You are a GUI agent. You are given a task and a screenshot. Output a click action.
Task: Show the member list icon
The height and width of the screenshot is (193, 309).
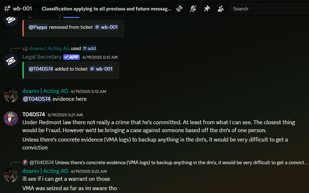(x=221, y=9)
